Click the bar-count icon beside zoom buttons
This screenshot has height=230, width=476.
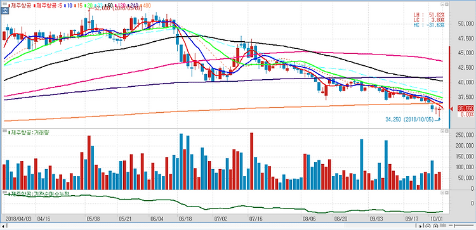(443, 226)
